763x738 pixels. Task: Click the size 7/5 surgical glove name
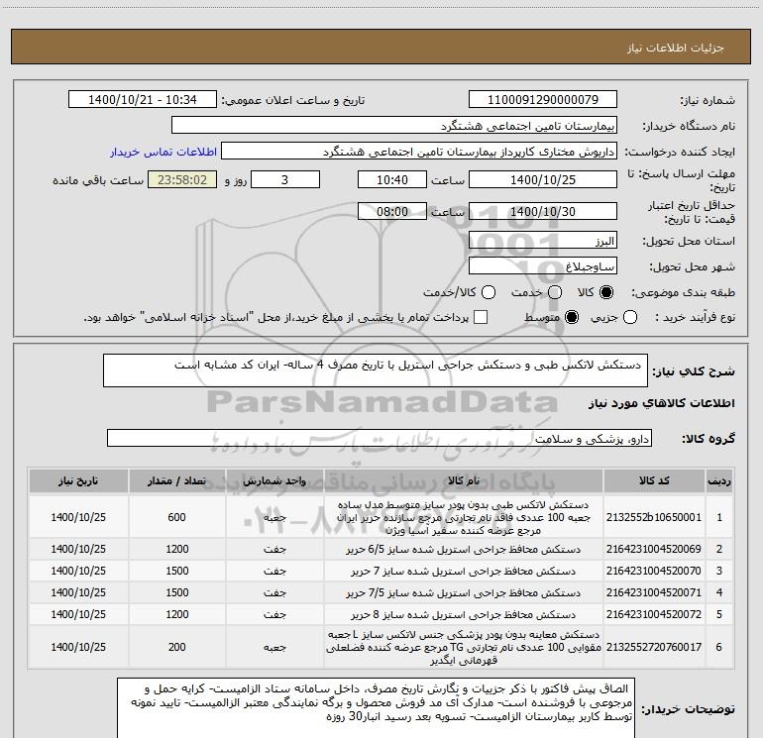(464, 593)
